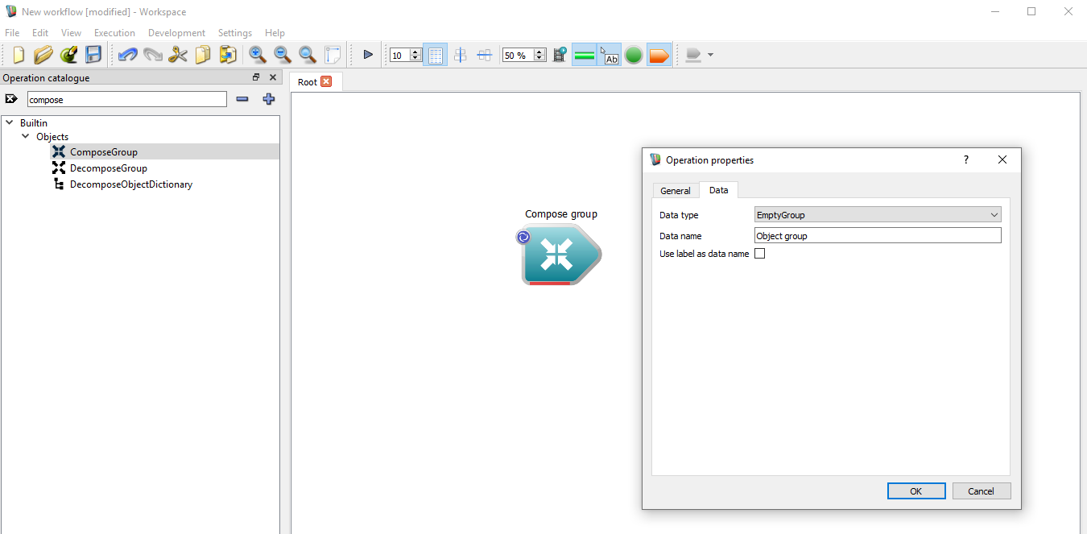Image resolution: width=1087 pixels, height=534 pixels.
Task: Toggle the show labels 'Ab' button
Action: click(610, 55)
